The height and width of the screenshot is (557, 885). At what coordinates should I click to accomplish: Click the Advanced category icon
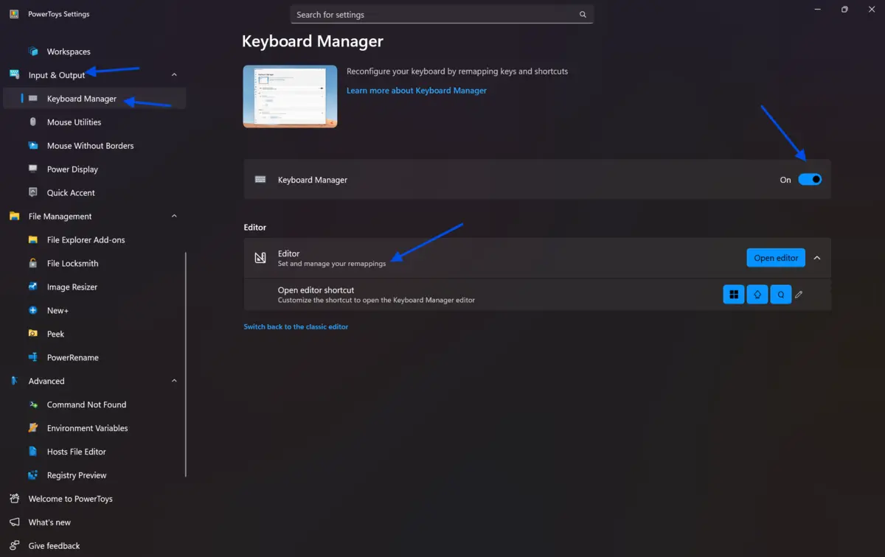15,381
